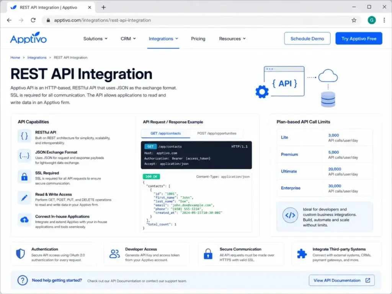The image size is (392, 294).
Task: Click the 5,000 API calls value
Action: pyautogui.click(x=333, y=152)
